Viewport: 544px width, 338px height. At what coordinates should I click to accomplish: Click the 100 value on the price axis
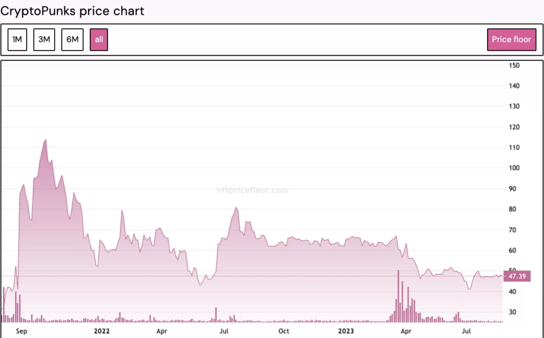[x=514, y=168]
